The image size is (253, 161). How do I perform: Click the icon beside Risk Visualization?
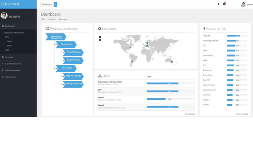(3, 70)
